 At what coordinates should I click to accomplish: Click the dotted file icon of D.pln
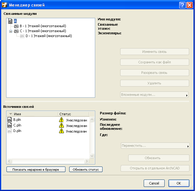point(10,131)
